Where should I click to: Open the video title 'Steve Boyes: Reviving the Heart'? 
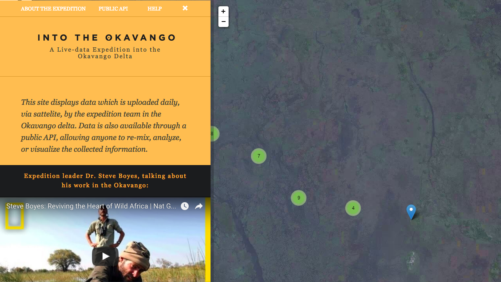tap(91, 206)
